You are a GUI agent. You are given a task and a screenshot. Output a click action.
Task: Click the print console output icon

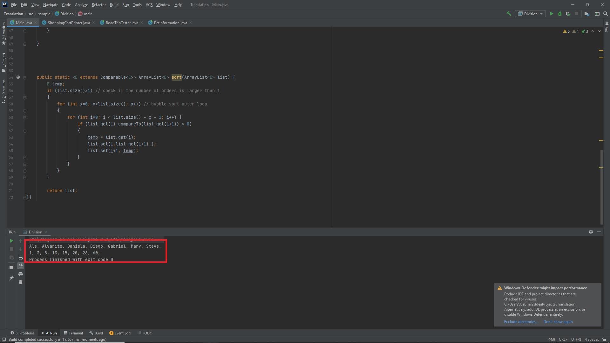coord(21,274)
